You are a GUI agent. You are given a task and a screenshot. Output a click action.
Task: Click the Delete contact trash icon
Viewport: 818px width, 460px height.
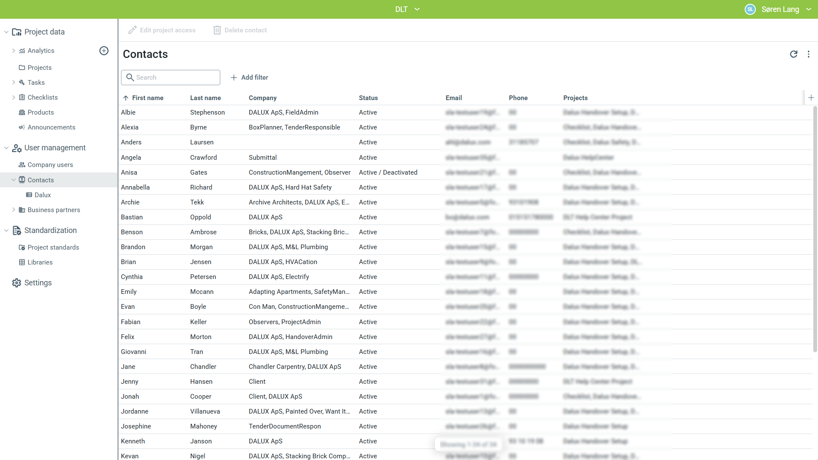(217, 30)
